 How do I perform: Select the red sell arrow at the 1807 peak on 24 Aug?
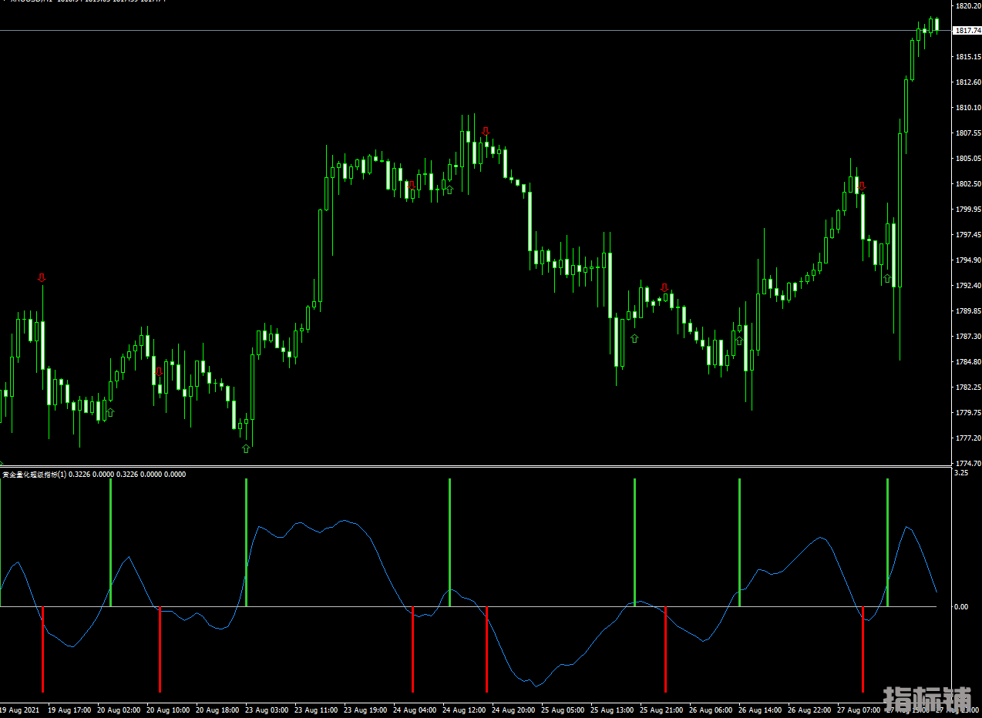coord(486,132)
